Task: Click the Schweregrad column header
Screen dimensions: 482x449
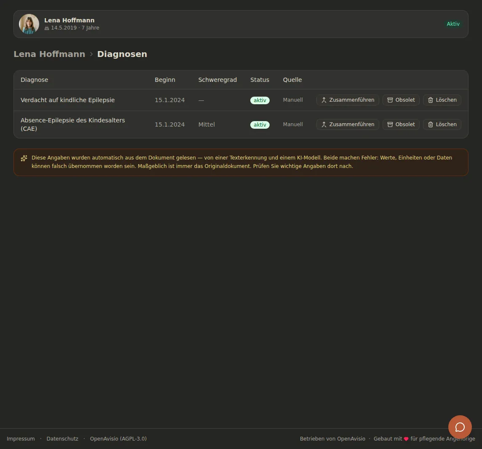Action: point(217,80)
